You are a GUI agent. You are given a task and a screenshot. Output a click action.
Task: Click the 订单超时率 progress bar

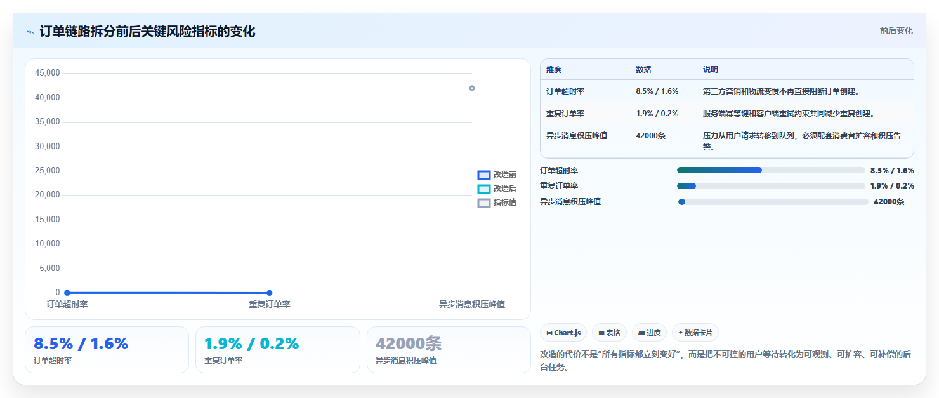(771, 170)
